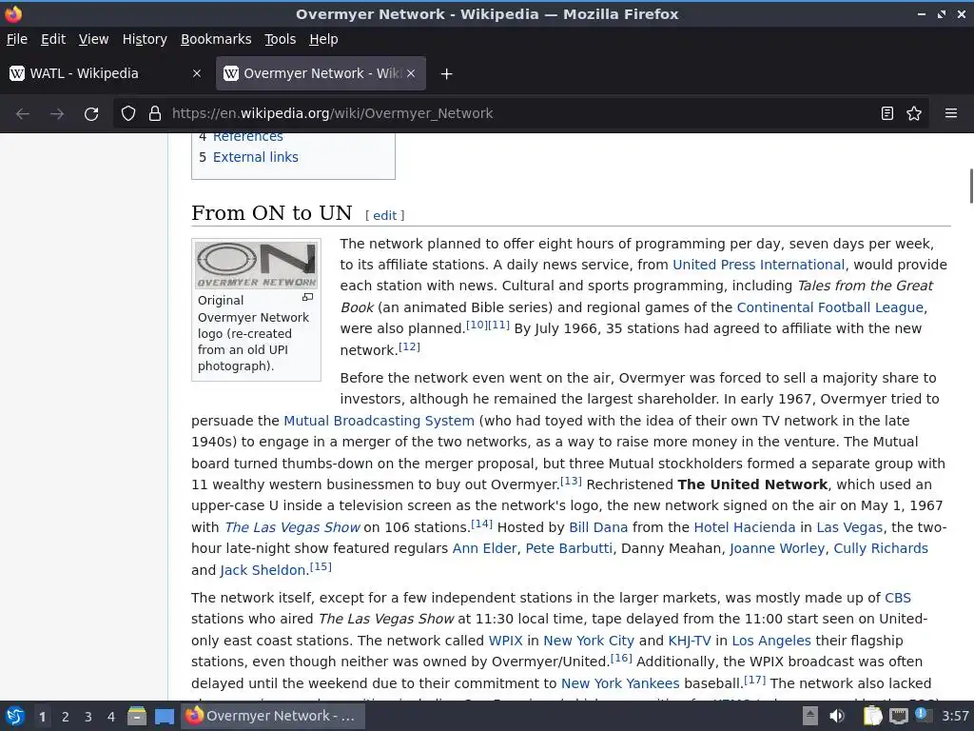The height and width of the screenshot is (731, 974).
Task: Open the Bookmarks menu
Action: [x=216, y=39]
